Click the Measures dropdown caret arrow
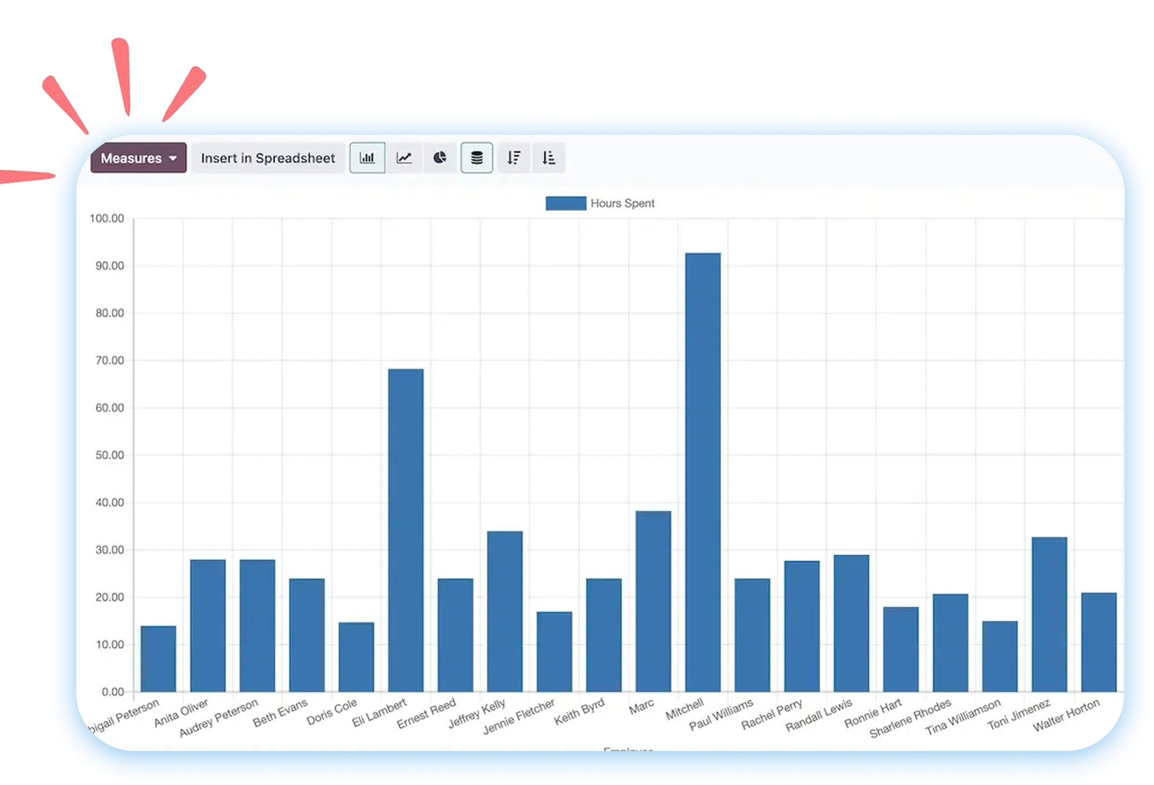 (x=173, y=158)
